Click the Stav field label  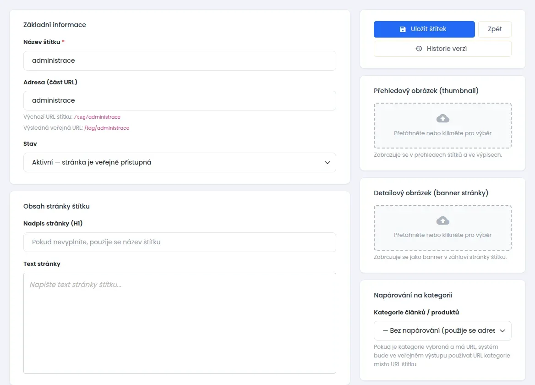pyautogui.click(x=30, y=144)
